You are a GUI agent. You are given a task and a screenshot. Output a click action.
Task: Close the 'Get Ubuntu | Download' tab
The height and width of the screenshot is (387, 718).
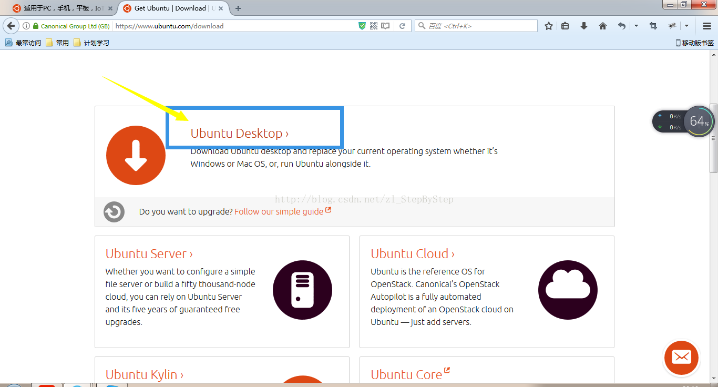(221, 8)
